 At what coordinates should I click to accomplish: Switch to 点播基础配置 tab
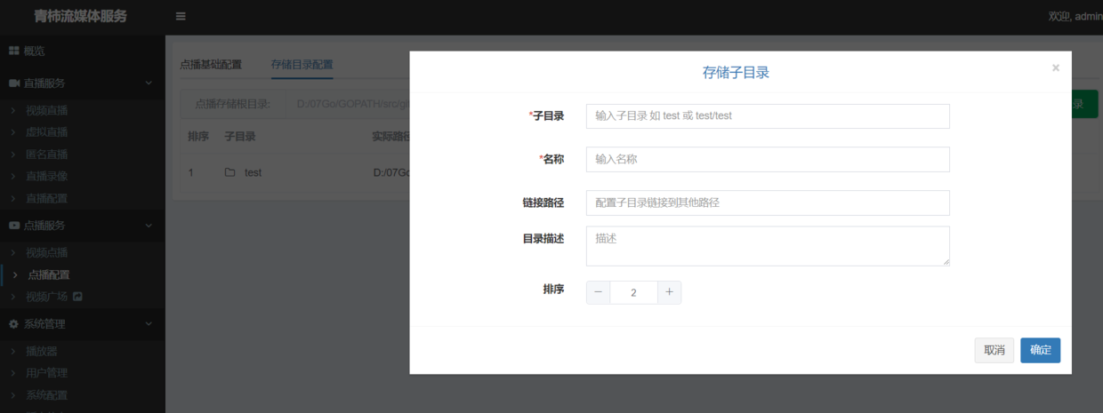[210, 65]
